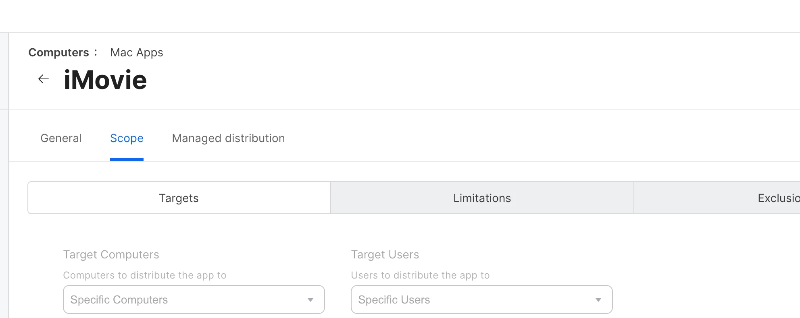Click the 'Computers to distribute the app to' description
Screen dimensions: 800x318
[145, 275]
